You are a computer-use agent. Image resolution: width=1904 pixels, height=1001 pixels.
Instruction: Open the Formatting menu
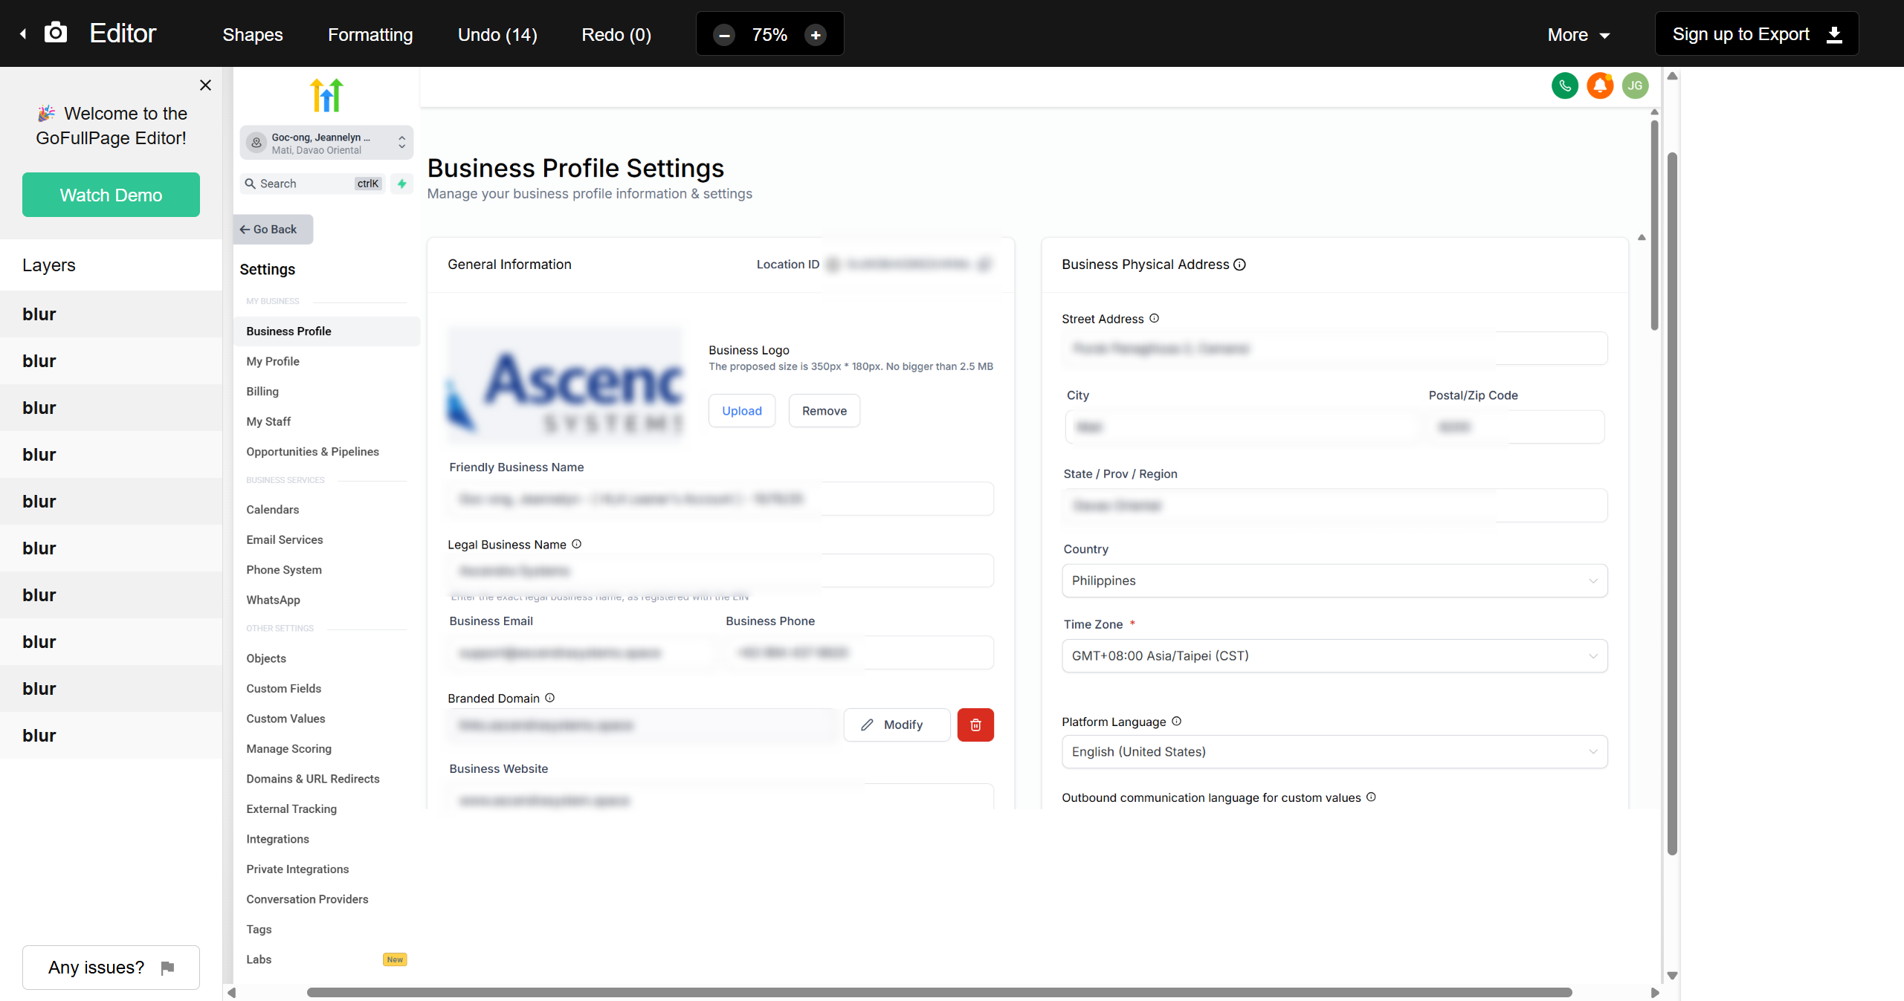point(370,35)
